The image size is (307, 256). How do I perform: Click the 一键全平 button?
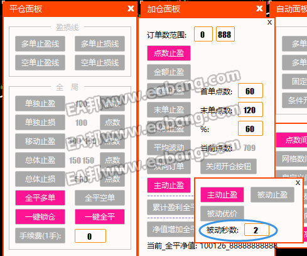pos(100,216)
